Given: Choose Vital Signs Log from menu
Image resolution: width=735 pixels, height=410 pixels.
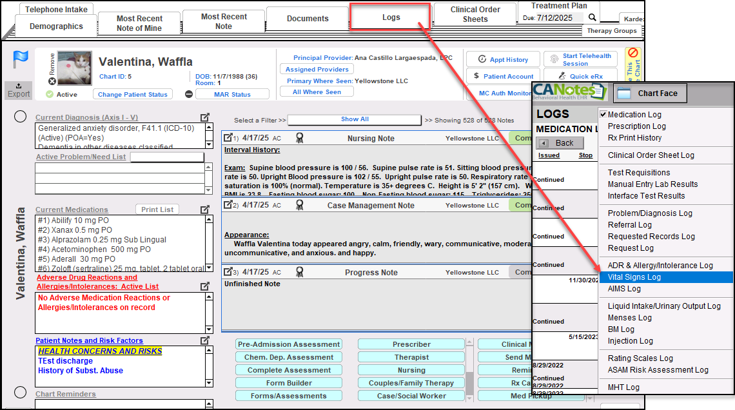Looking at the screenshot, I should coord(634,277).
